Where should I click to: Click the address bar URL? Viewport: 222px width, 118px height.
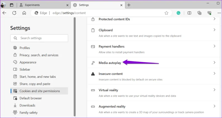pos(69,13)
